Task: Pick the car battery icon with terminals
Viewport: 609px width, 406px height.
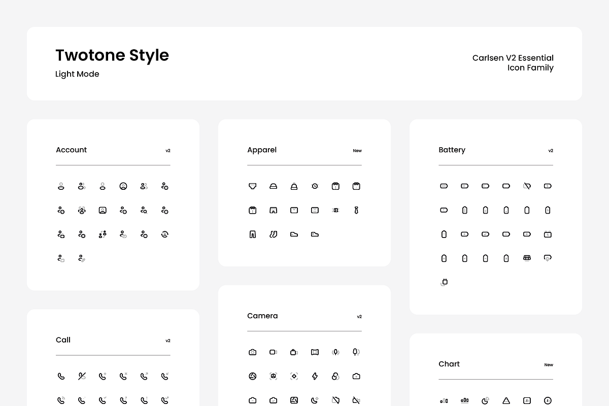Action: (548, 234)
